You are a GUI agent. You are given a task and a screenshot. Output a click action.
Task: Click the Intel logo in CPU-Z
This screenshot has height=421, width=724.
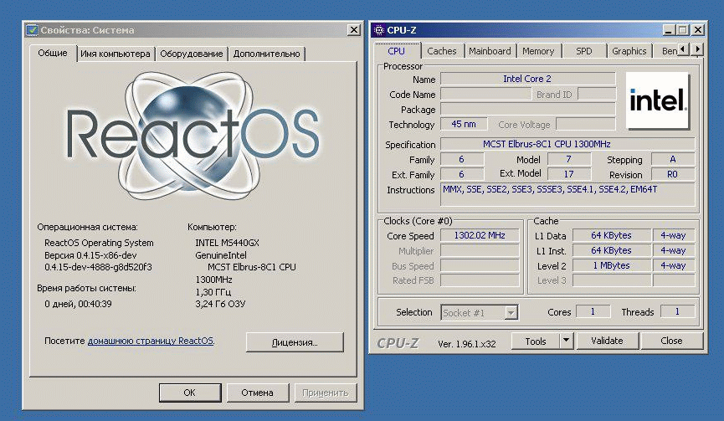658,100
